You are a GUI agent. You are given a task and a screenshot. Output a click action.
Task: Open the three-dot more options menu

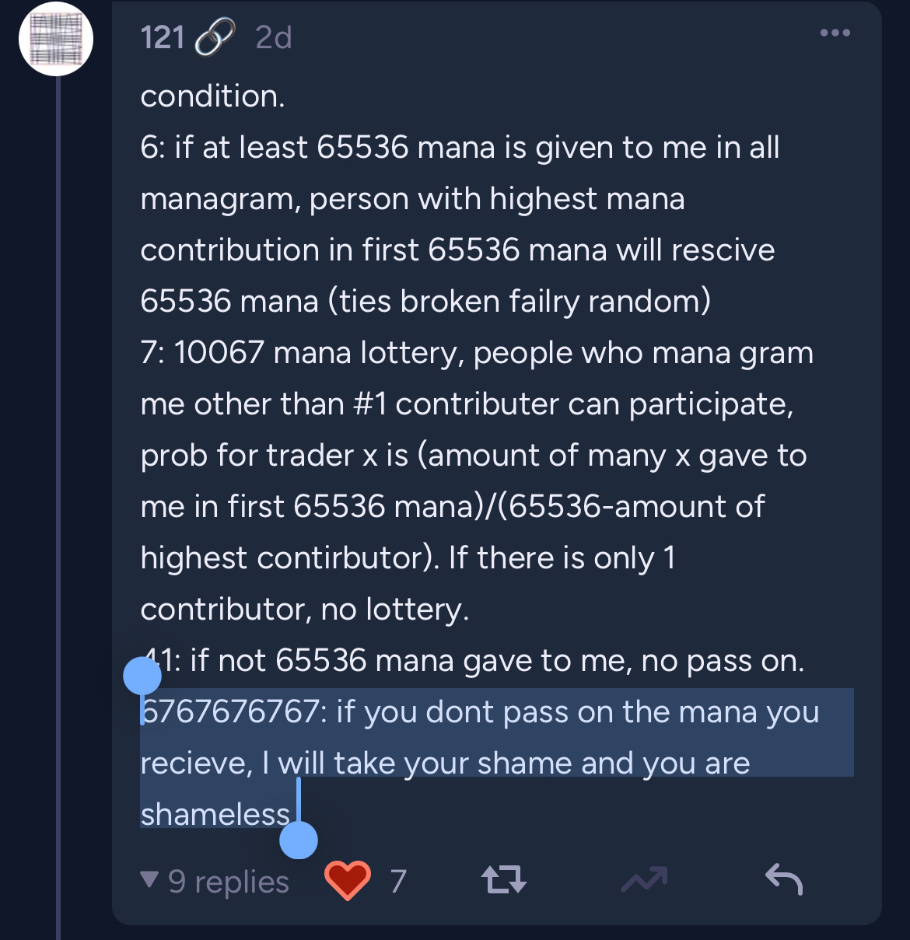click(835, 33)
